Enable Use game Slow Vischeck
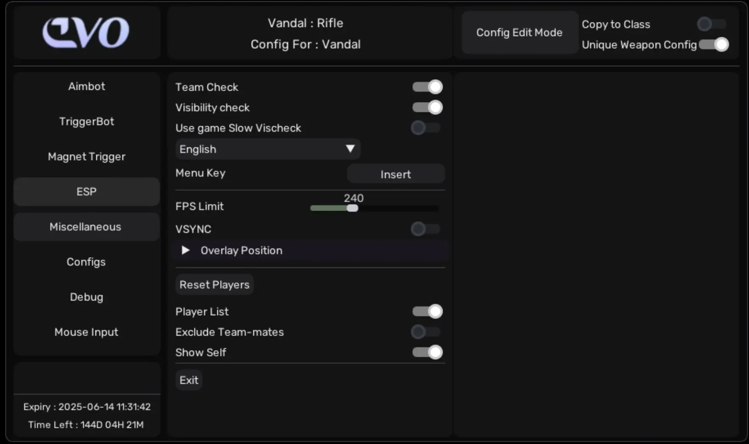Screen dimensions: 749x444 click(426, 128)
